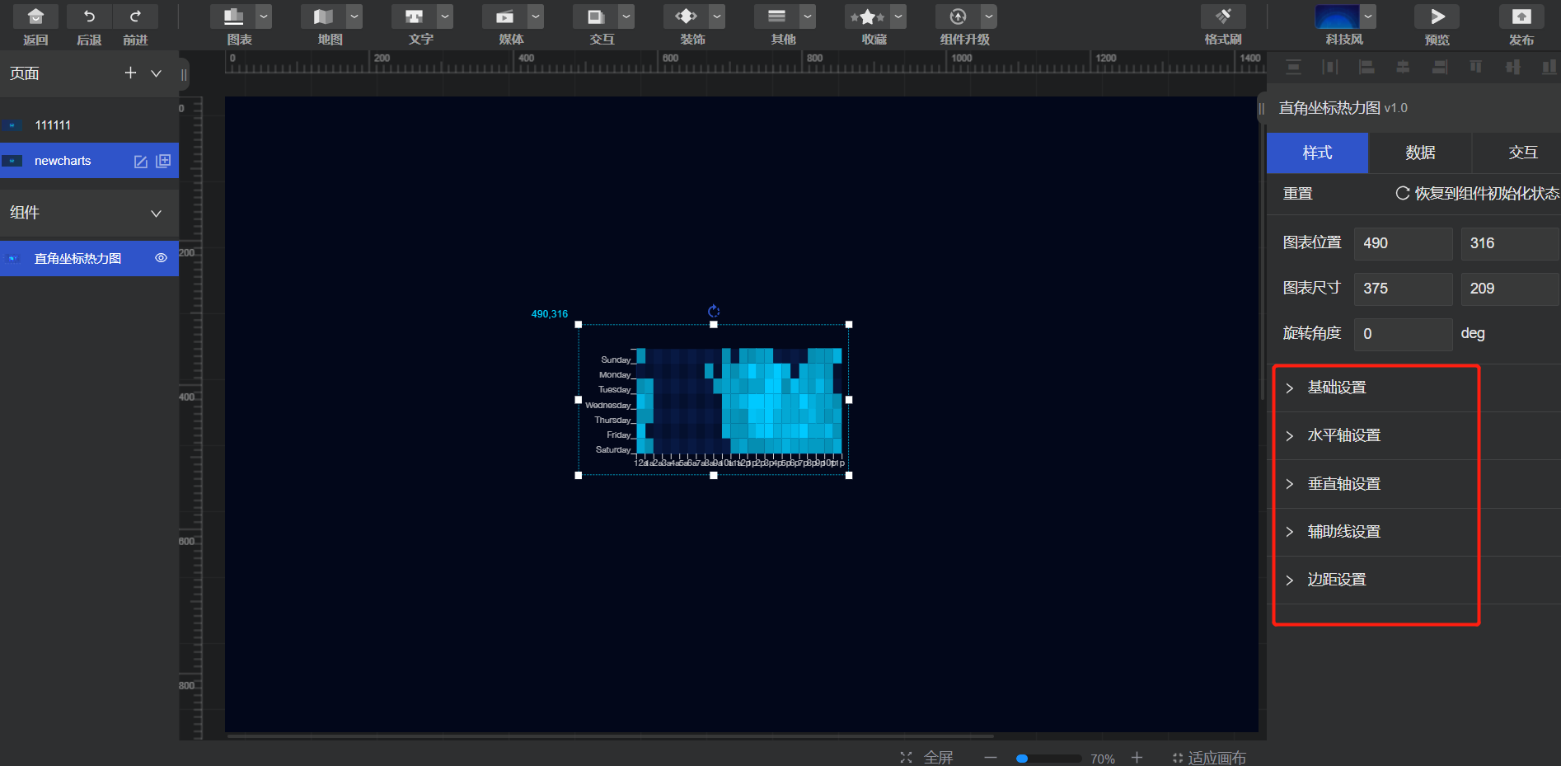Viewport: 1561px width, 766px height.
Task: Collapse the 页面 pages section chevron
Action: 156,73
